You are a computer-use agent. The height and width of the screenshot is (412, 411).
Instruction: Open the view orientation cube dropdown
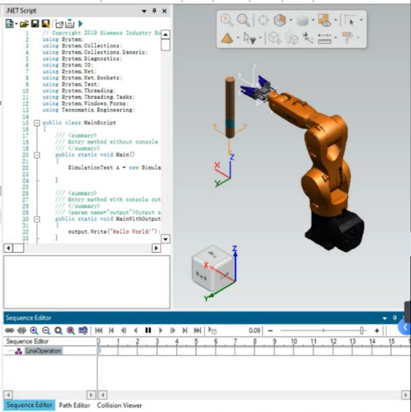pyautogui.click(x=291, y=20)
